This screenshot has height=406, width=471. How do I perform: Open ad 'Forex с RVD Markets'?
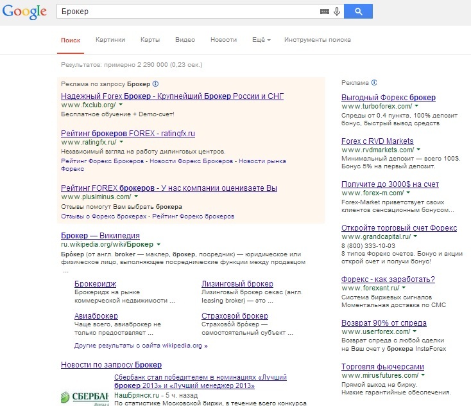[377, 141]
